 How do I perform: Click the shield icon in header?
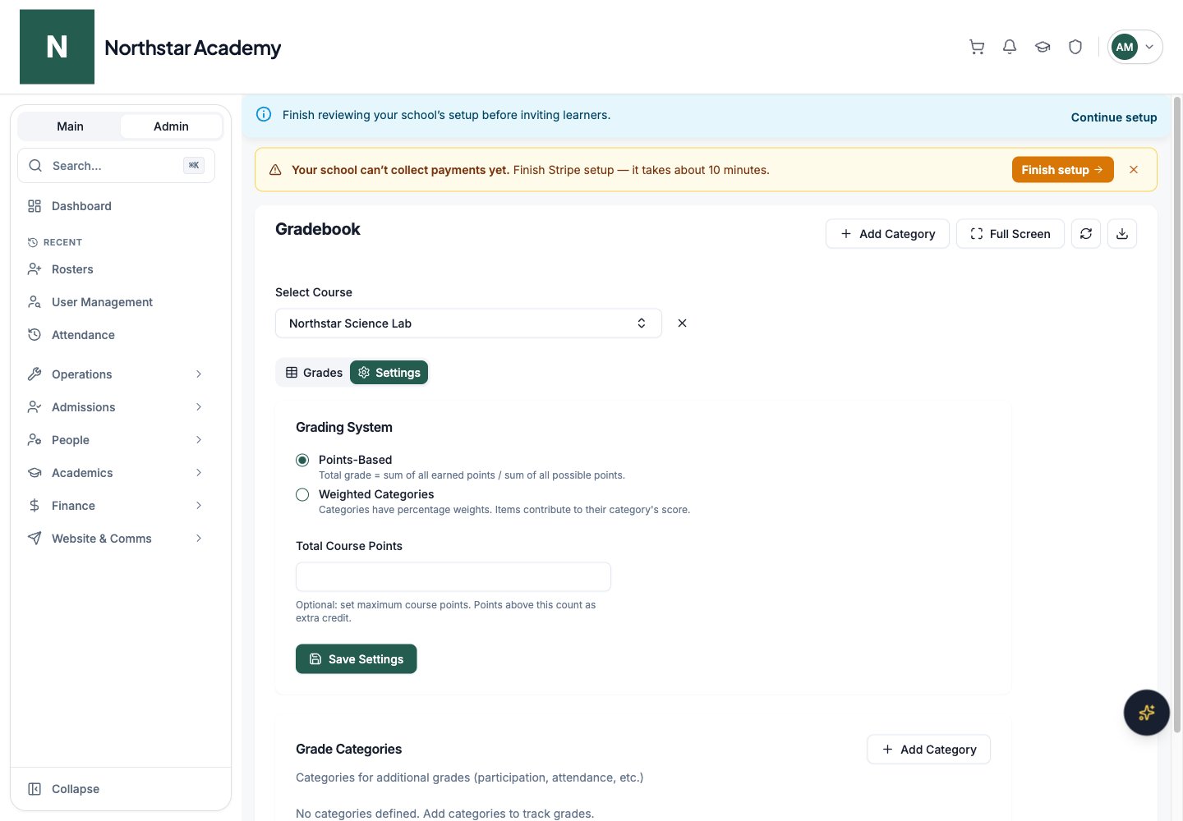pyautogui.click(x=1075, y=47)
